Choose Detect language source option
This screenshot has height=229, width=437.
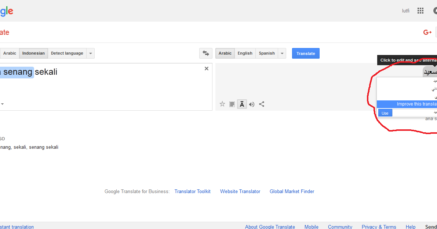(67, 53)
